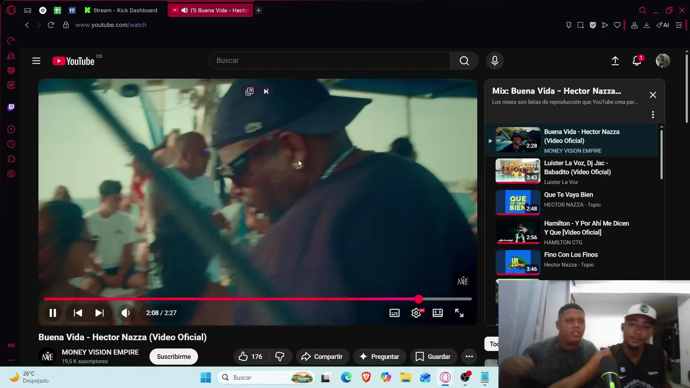Toggle theater mode

click(438, 313)
